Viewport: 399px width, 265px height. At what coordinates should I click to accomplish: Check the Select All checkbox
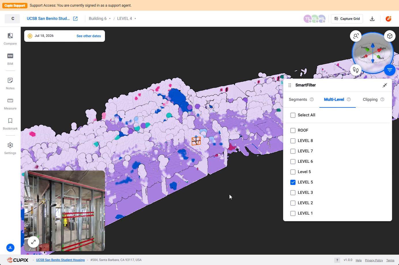pos(293,115)
